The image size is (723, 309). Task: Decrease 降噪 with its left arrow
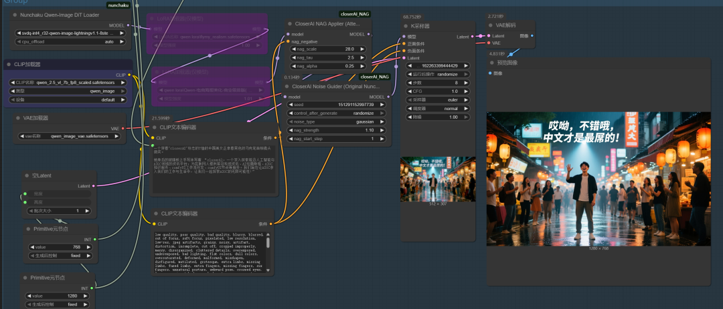[410, 117]
